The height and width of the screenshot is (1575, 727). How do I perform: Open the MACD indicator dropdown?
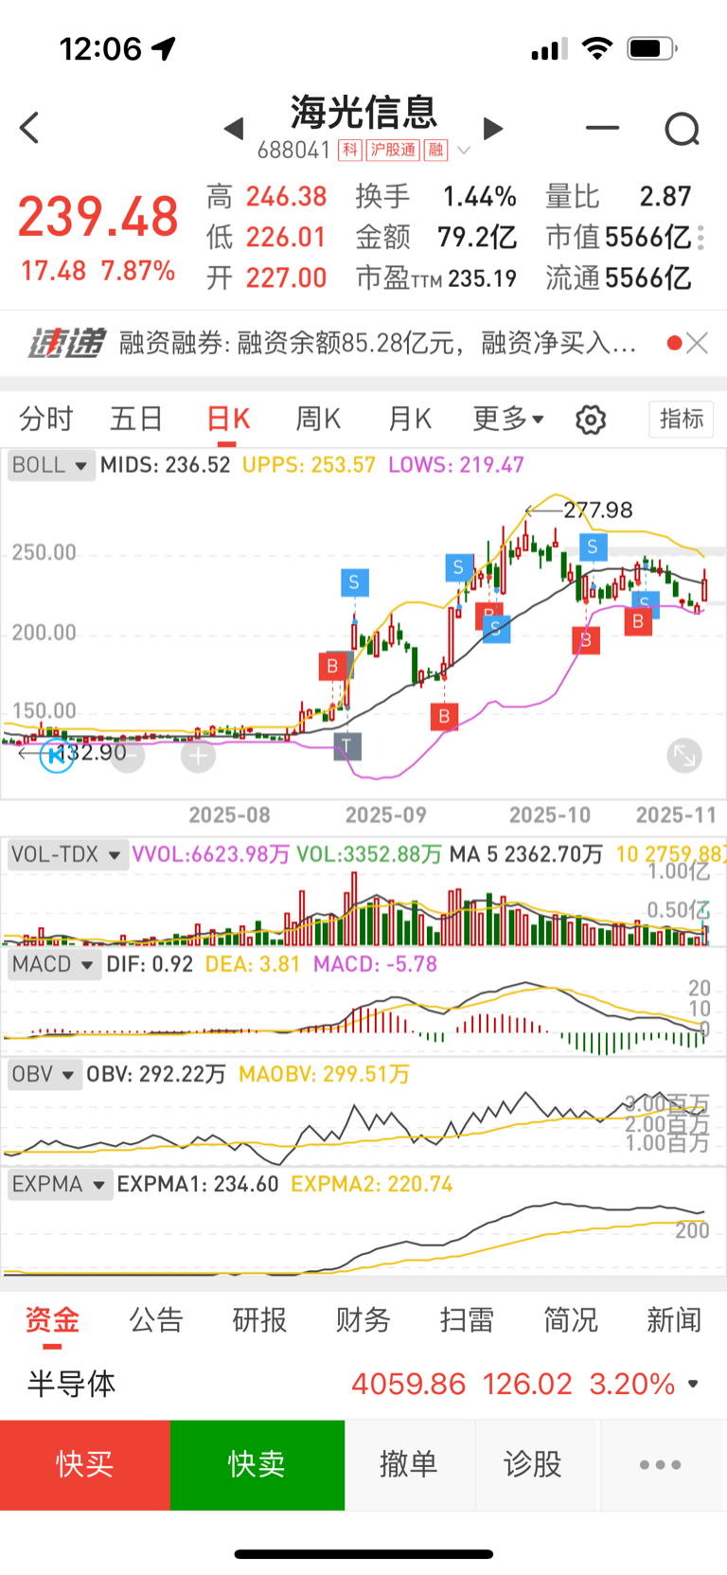(53, 964)
